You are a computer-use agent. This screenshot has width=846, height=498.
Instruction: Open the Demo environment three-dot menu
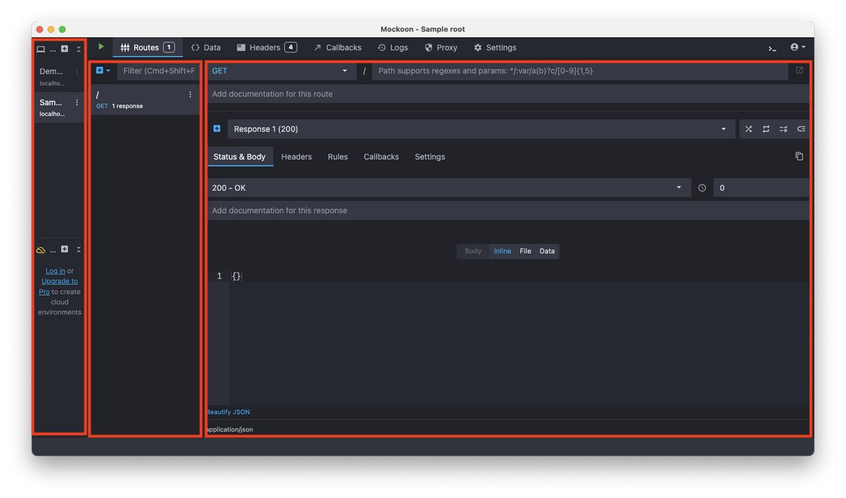click(77, 72)
